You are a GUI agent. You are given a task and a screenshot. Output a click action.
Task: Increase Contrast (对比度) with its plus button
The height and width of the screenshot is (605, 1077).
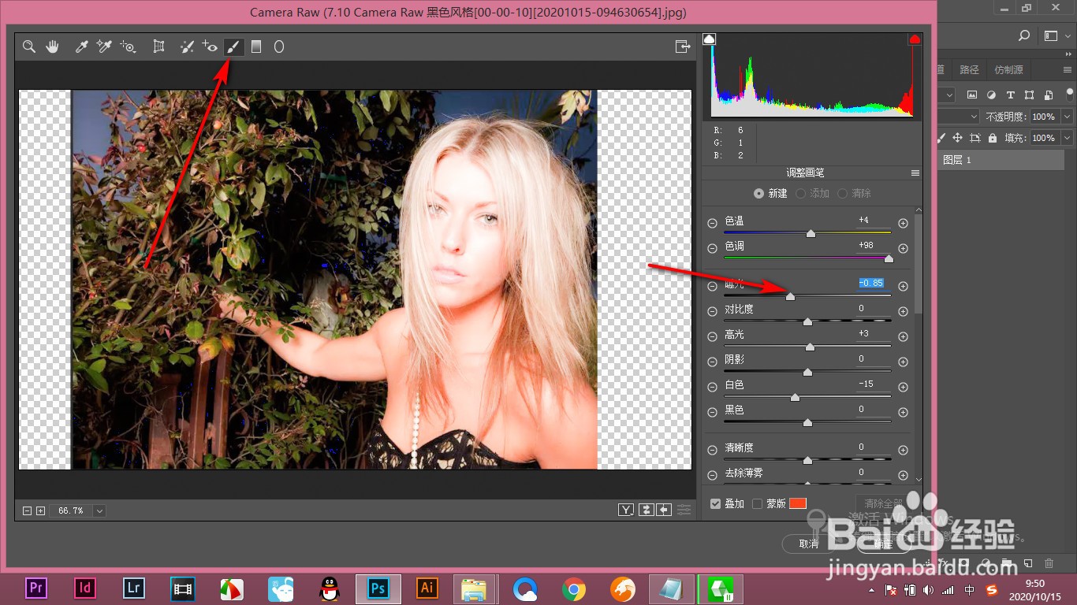(x=904, y=312)
